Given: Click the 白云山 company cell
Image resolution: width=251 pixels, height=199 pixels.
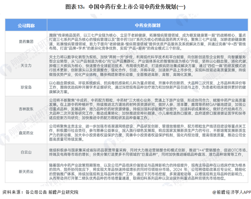Looking at the screenshot, I should tap(26, 152).
